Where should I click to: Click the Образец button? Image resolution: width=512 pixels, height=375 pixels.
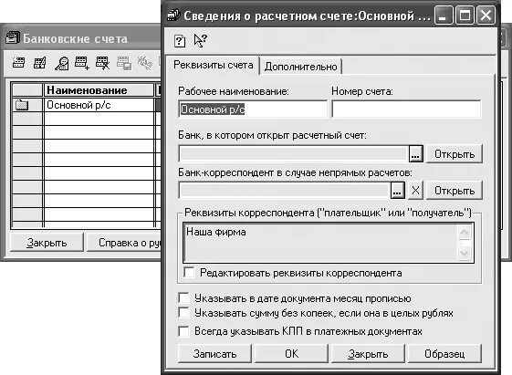pyautogui.click(x=444, y=353)
